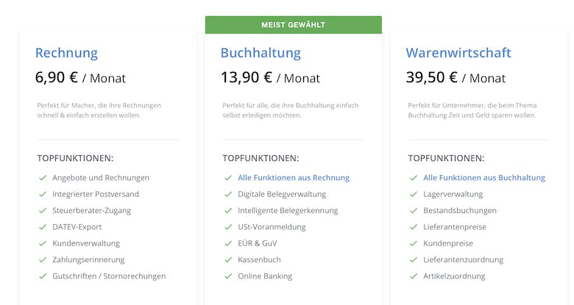Click the USt-Voranmeldung feature entry
Screen dimensions: 574x305
(x=272, y=227)
